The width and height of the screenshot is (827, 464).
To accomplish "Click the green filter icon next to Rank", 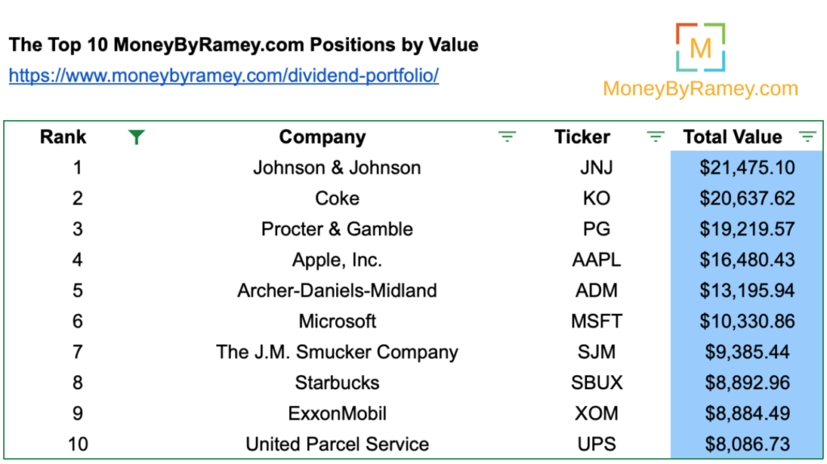I will (136, 137).
